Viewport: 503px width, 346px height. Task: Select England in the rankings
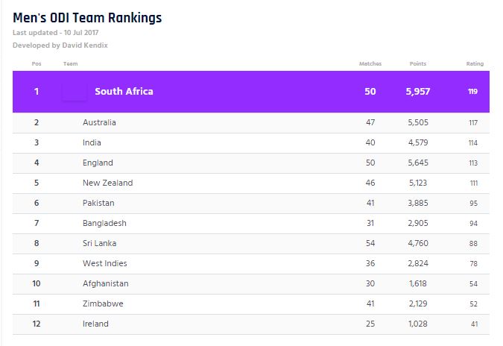[98, 163]
